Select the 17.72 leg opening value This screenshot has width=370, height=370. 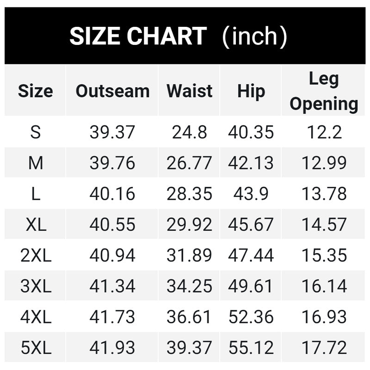tap(324, 347)
